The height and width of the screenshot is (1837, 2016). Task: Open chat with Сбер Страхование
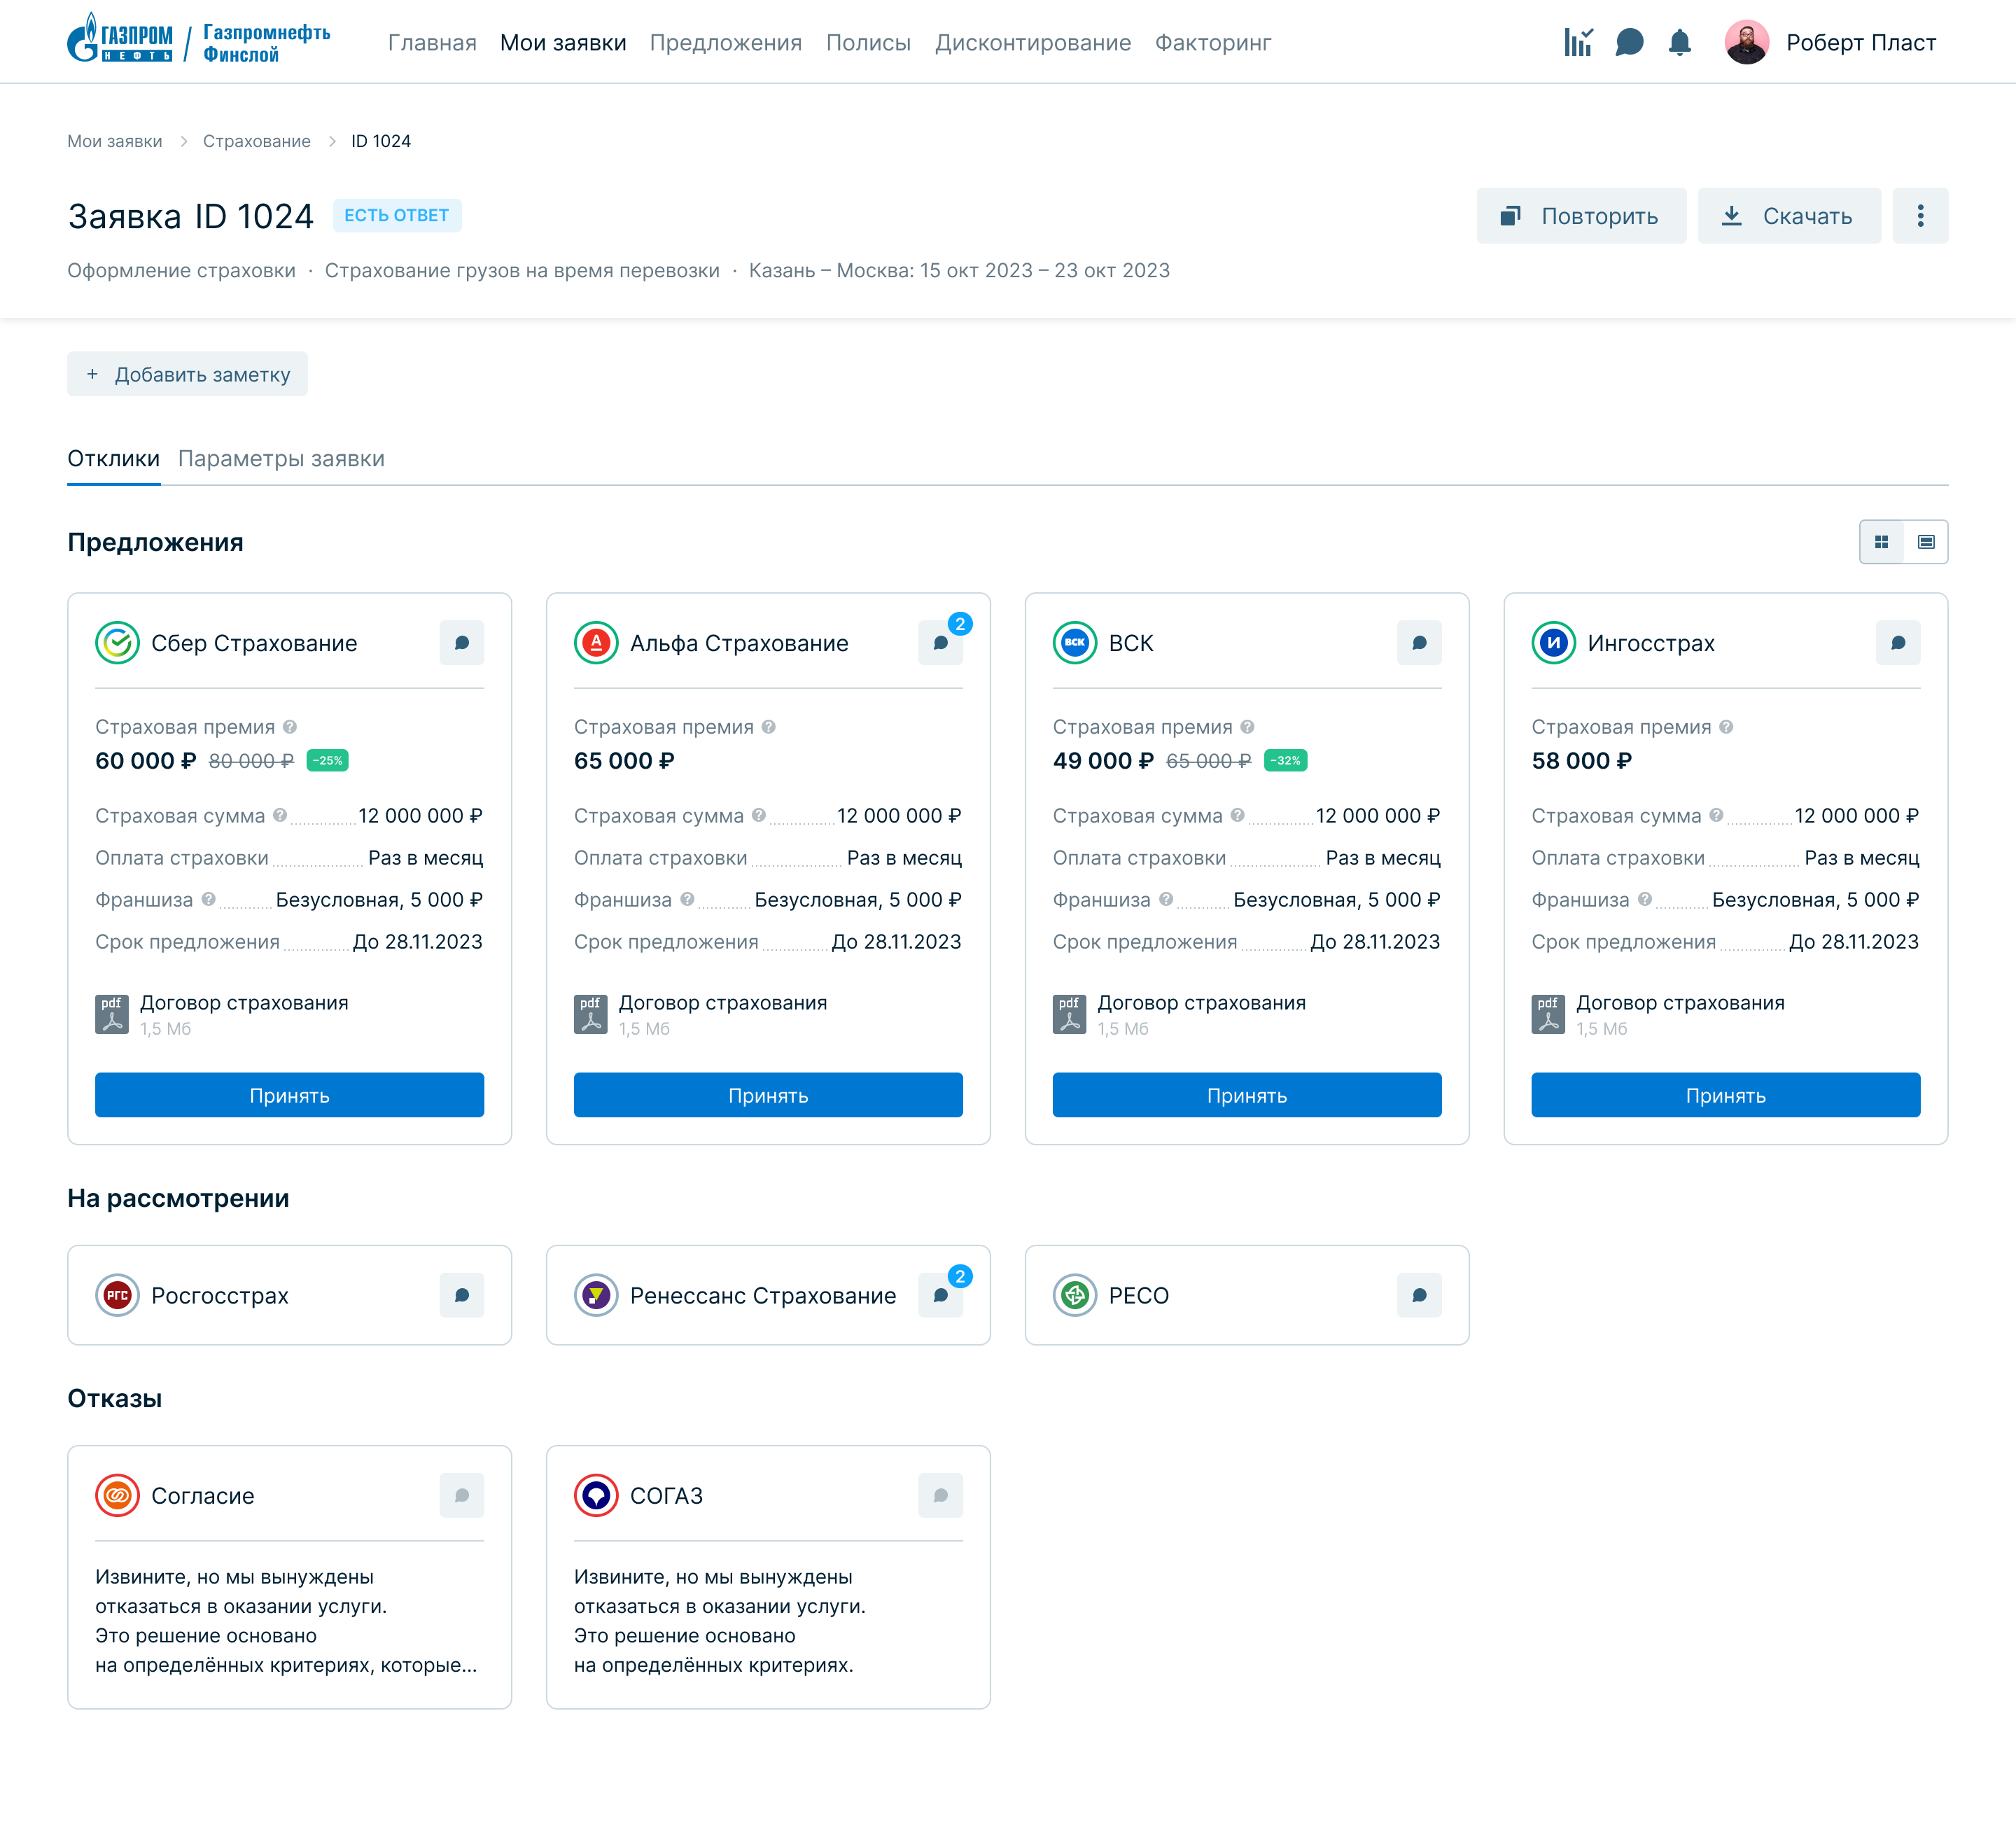click(461, 643)
